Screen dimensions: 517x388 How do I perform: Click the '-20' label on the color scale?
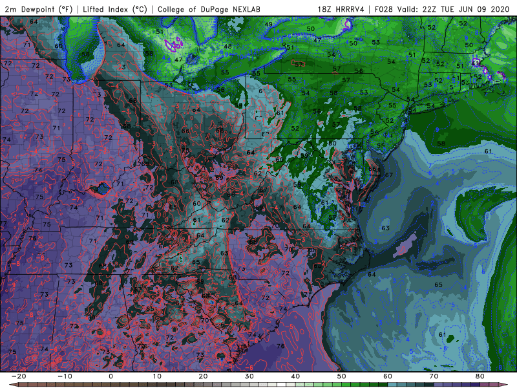(x=19, y=376)
